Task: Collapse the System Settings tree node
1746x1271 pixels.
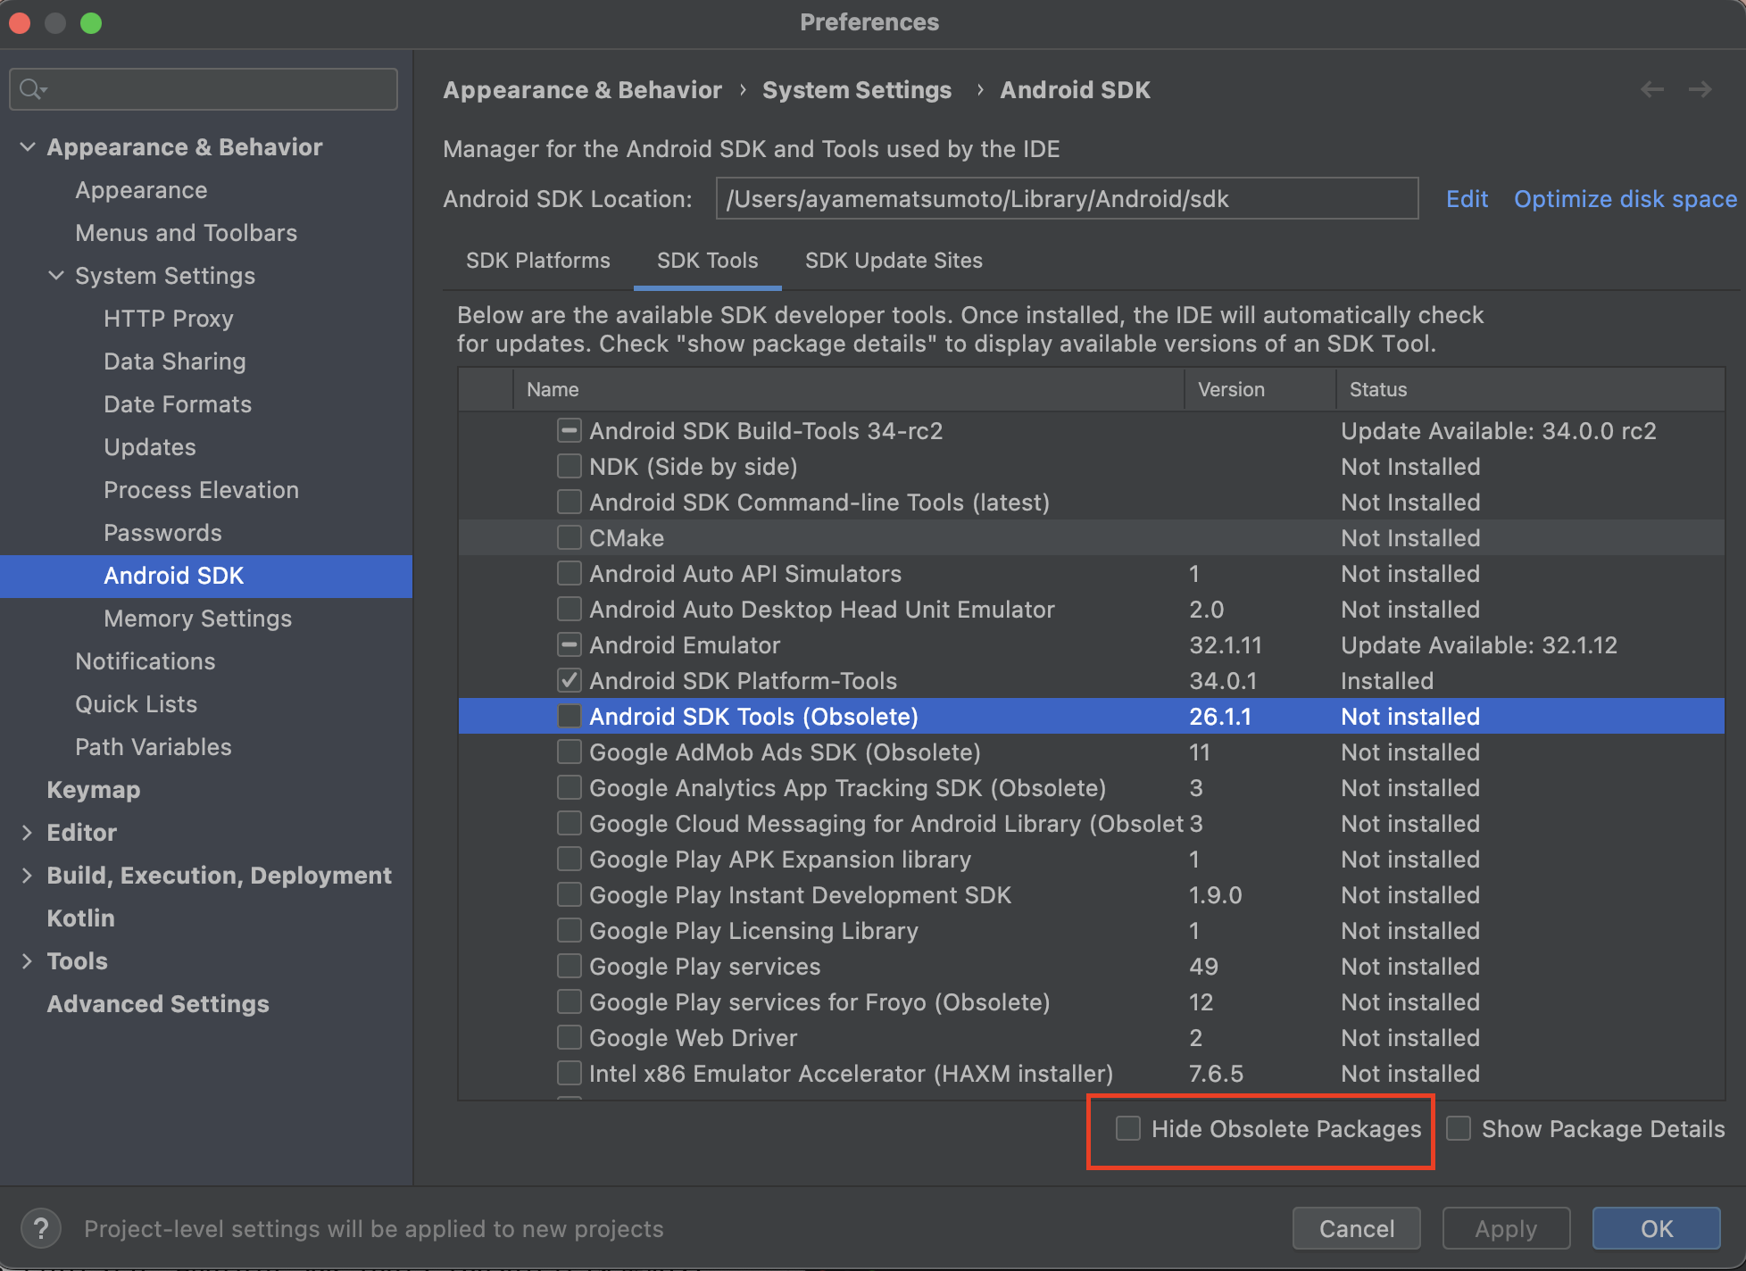Action: 56,275
